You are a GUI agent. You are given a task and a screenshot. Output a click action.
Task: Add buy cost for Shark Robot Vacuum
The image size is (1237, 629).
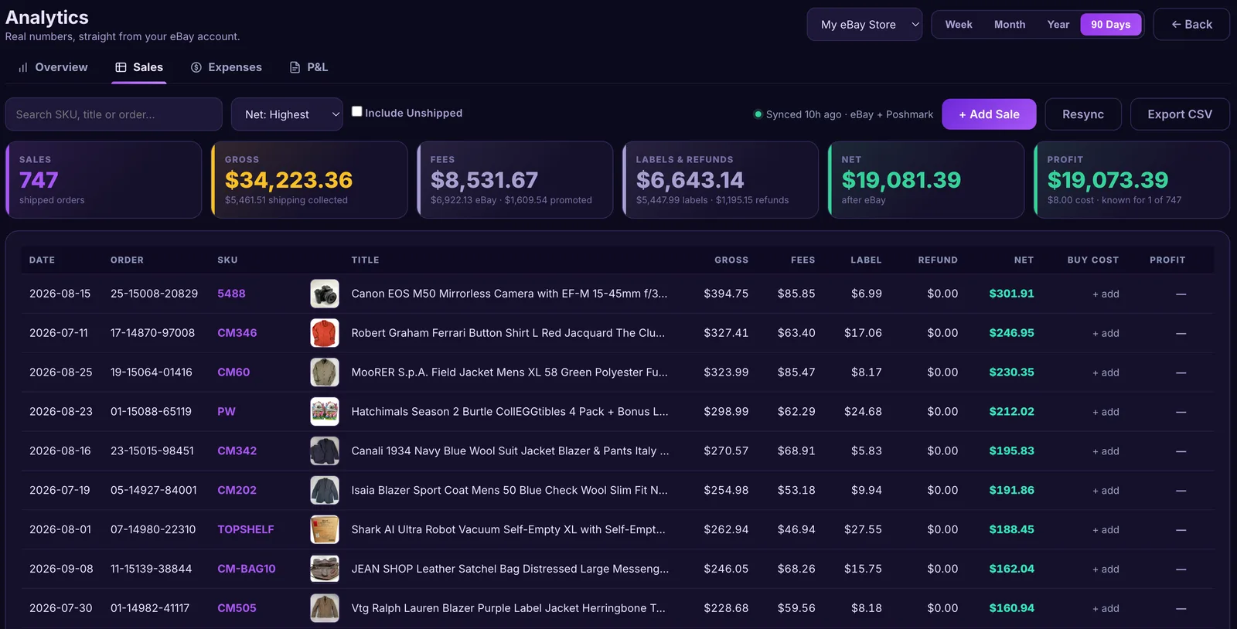pyautogui.click(x=1106, y=530)
